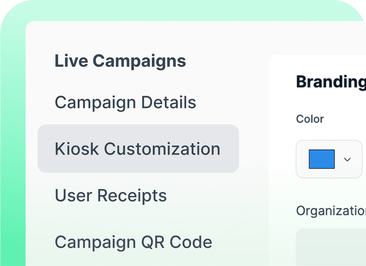Click the down arrow beside blue swatch
This screenshot has height=266, width=366.
click(347, 159)
